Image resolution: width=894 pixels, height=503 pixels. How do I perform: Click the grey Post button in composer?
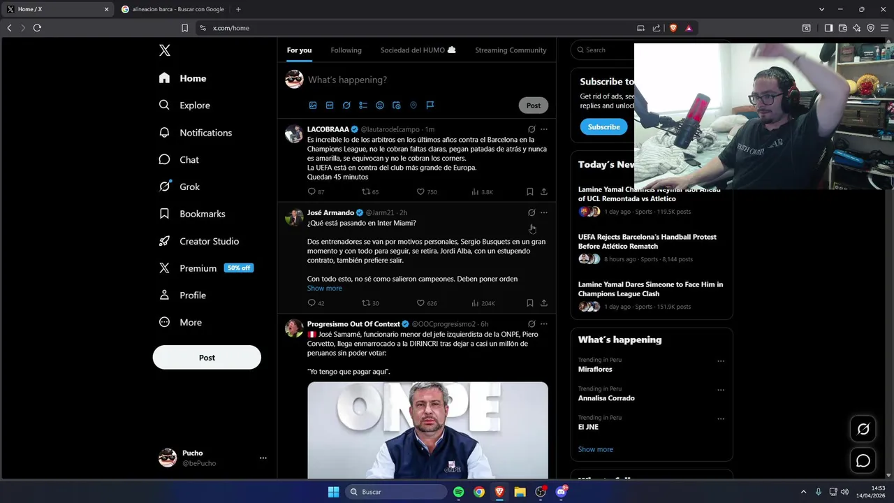(x=534, y=105)
